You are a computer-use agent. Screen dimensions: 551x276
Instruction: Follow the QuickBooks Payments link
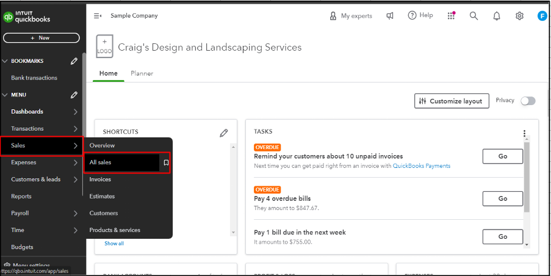[x=421, y=166]
